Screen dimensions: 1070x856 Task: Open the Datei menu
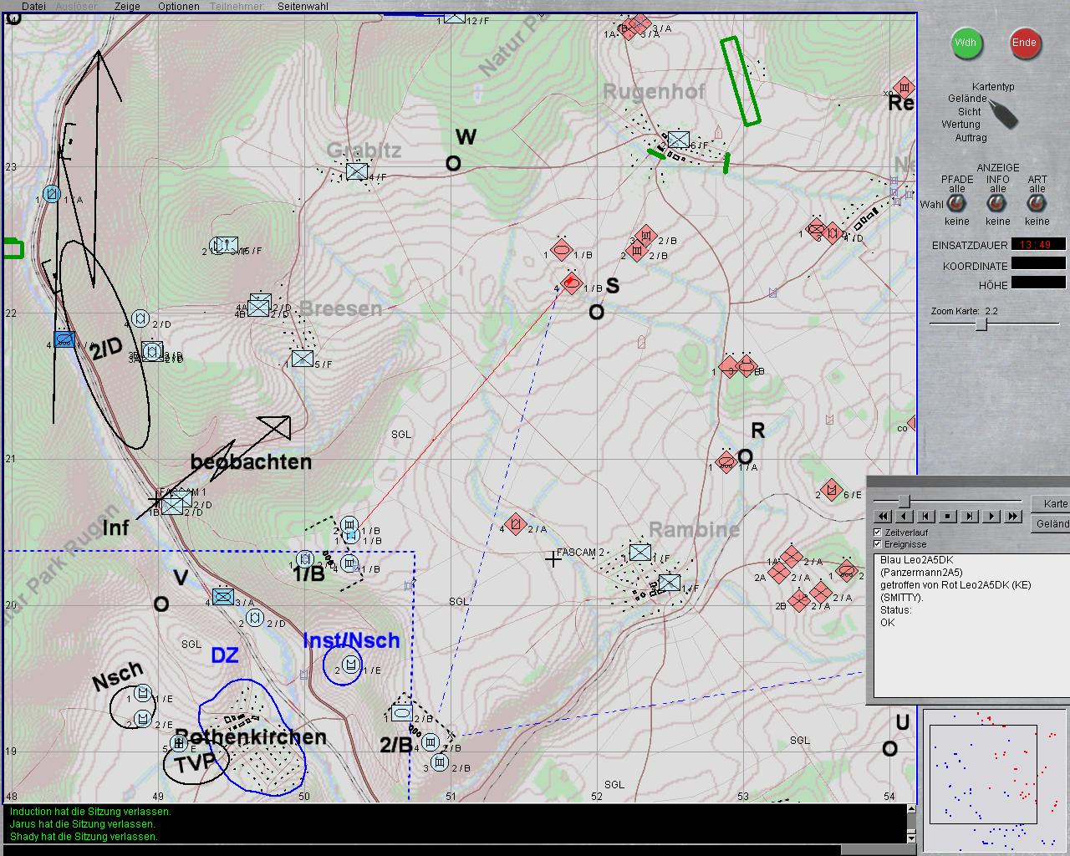[x=33, y=6]
